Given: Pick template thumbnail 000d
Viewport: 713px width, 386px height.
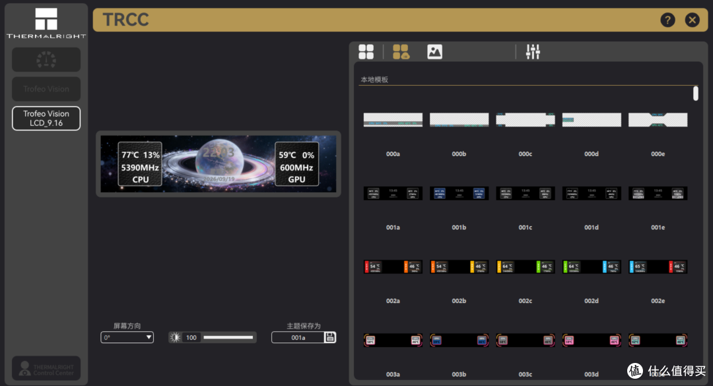Looking at the screenshot, I should [592, 120].
